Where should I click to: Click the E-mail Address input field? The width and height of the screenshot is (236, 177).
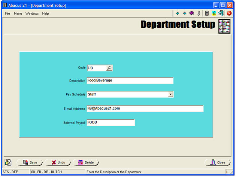(x=145, y=109)
